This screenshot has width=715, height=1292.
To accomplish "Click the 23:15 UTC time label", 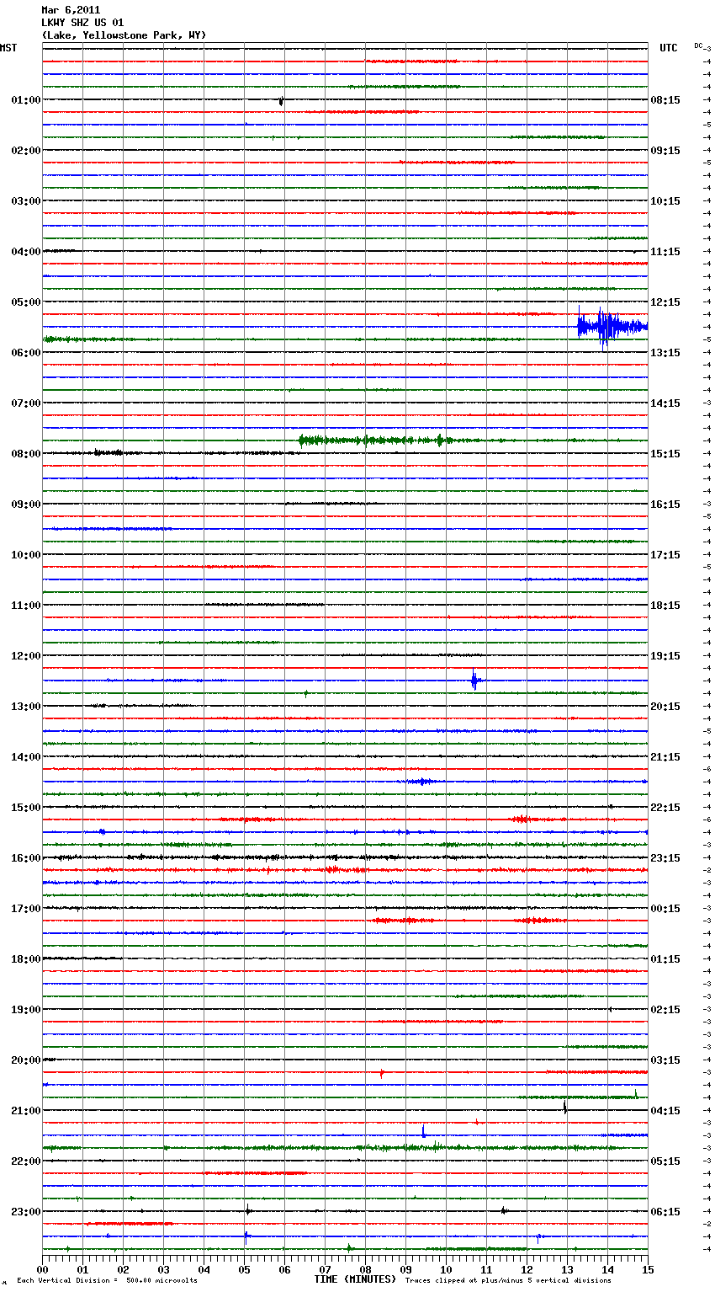I will coord(665,858).
